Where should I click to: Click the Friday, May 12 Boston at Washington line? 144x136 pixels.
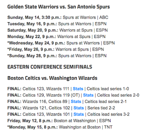pos(59,121)
